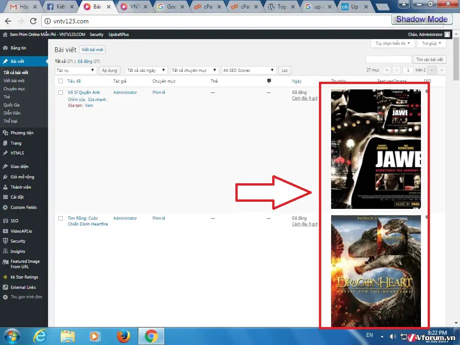460x345 pixels.
Task: Open Internet Explorer from taskbar
Action: (x=40, y=336)
